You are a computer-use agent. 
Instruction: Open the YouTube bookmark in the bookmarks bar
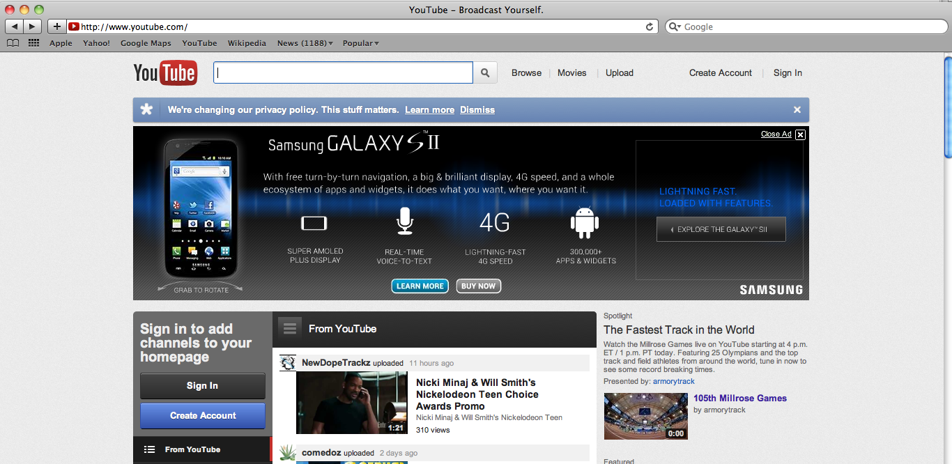click(199, 43)
